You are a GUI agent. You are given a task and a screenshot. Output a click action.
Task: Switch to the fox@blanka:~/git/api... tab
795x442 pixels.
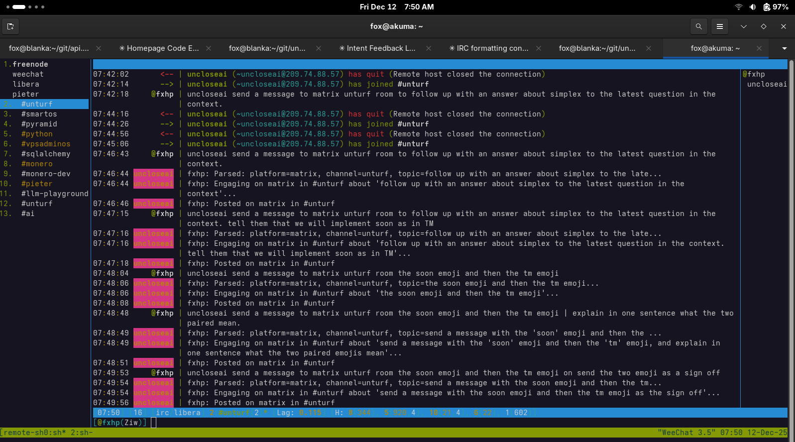49,48
